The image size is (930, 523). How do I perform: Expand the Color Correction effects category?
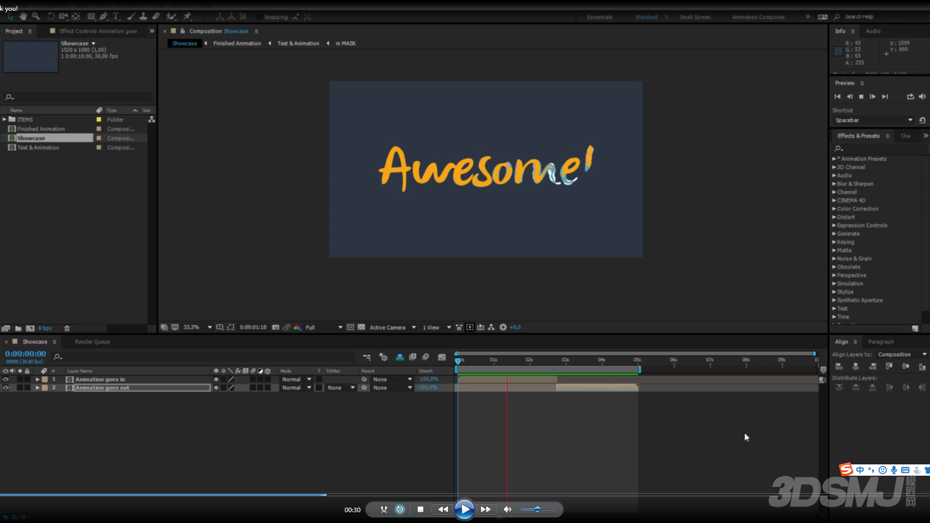tap(834, 209)
